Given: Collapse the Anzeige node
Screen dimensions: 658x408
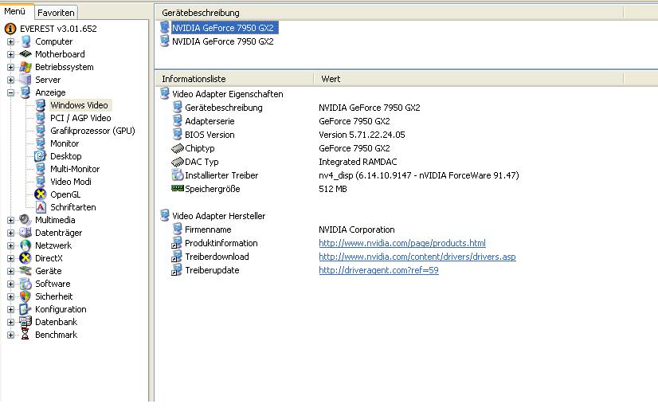Looking at the screenshot, I should click(x=10, y=92).
